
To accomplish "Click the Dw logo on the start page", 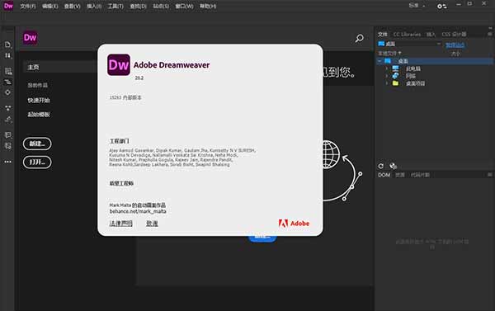I will 30,38.
